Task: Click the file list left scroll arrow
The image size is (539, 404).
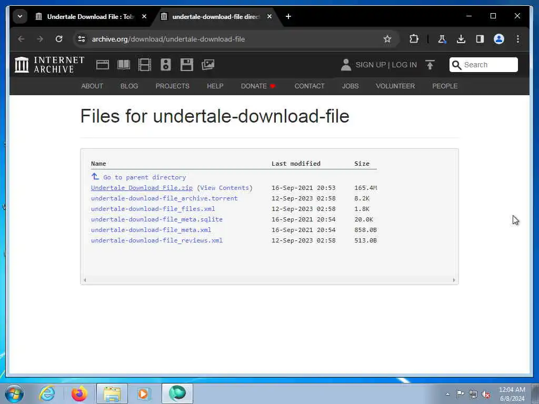Action: [85, 280]
